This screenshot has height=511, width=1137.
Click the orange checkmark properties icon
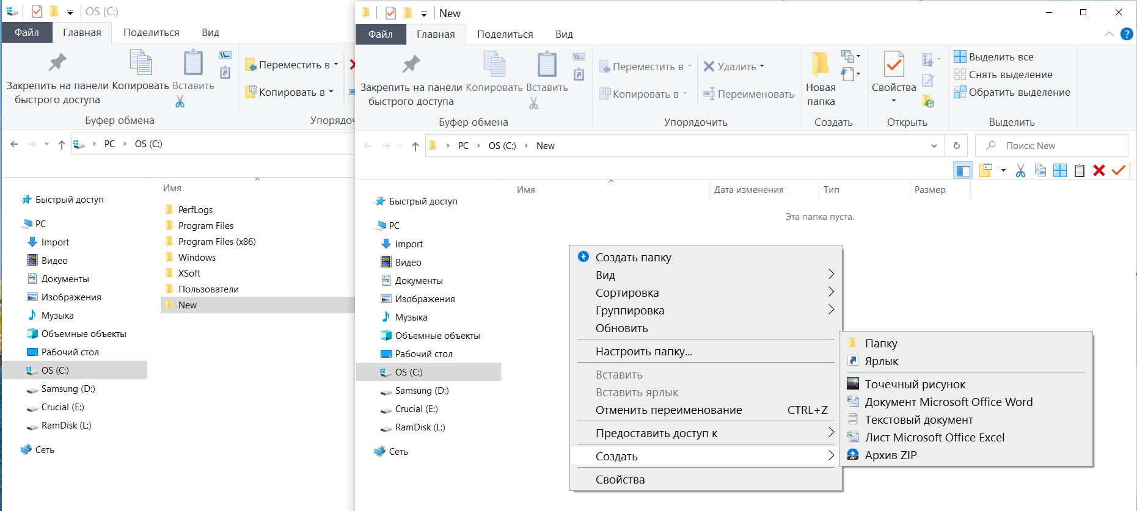(1119, 171)
